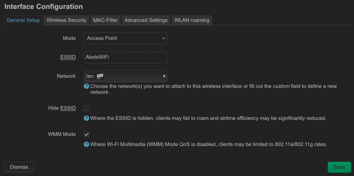Open the MAC-Filter tab
This screenshot has width=354, height=176.
click(105, 20)
